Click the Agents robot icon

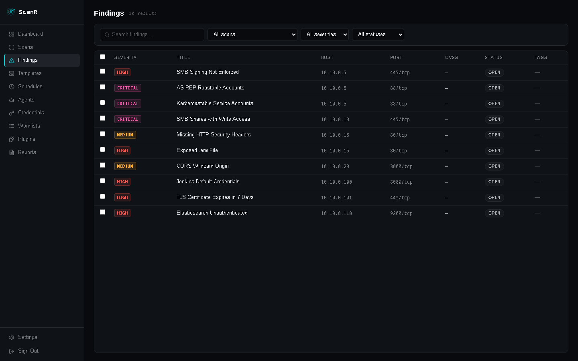(x=12, y=100)
